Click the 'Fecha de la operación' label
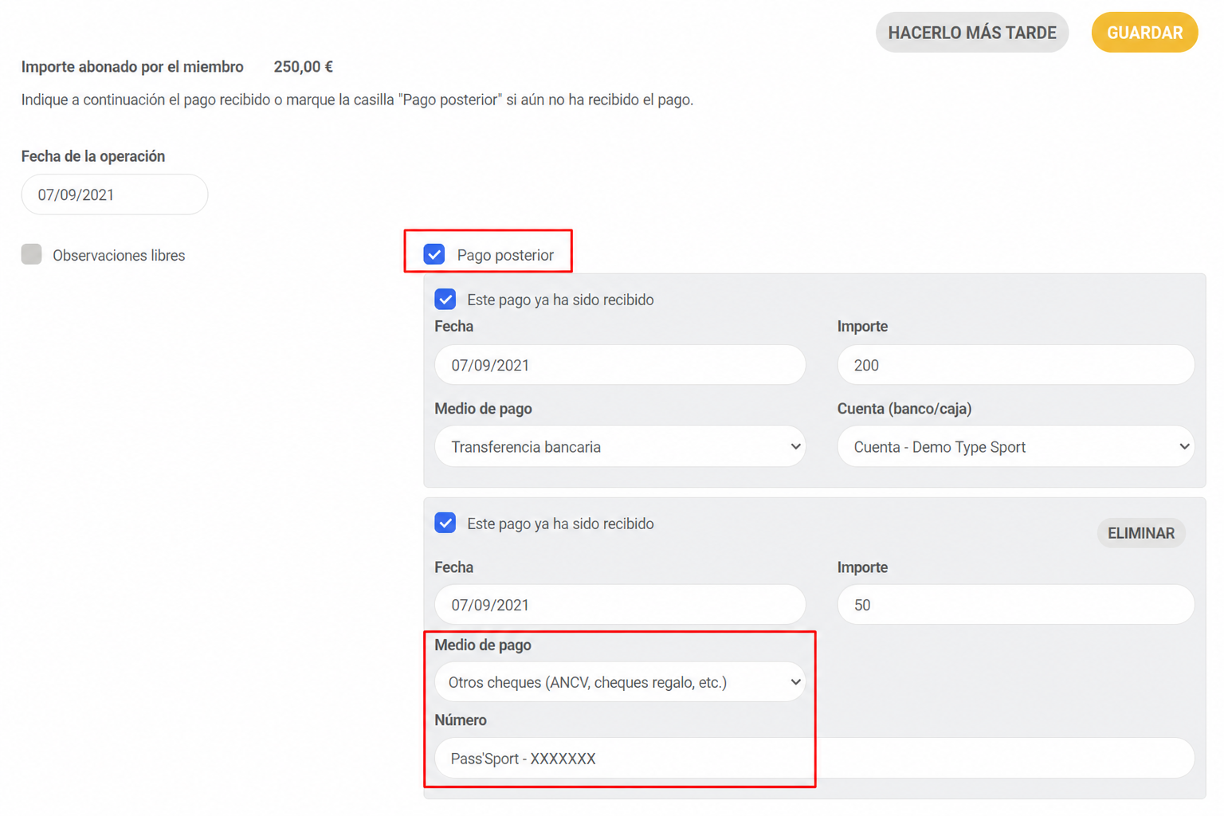 pyautogui.click(x=93, y=156)
